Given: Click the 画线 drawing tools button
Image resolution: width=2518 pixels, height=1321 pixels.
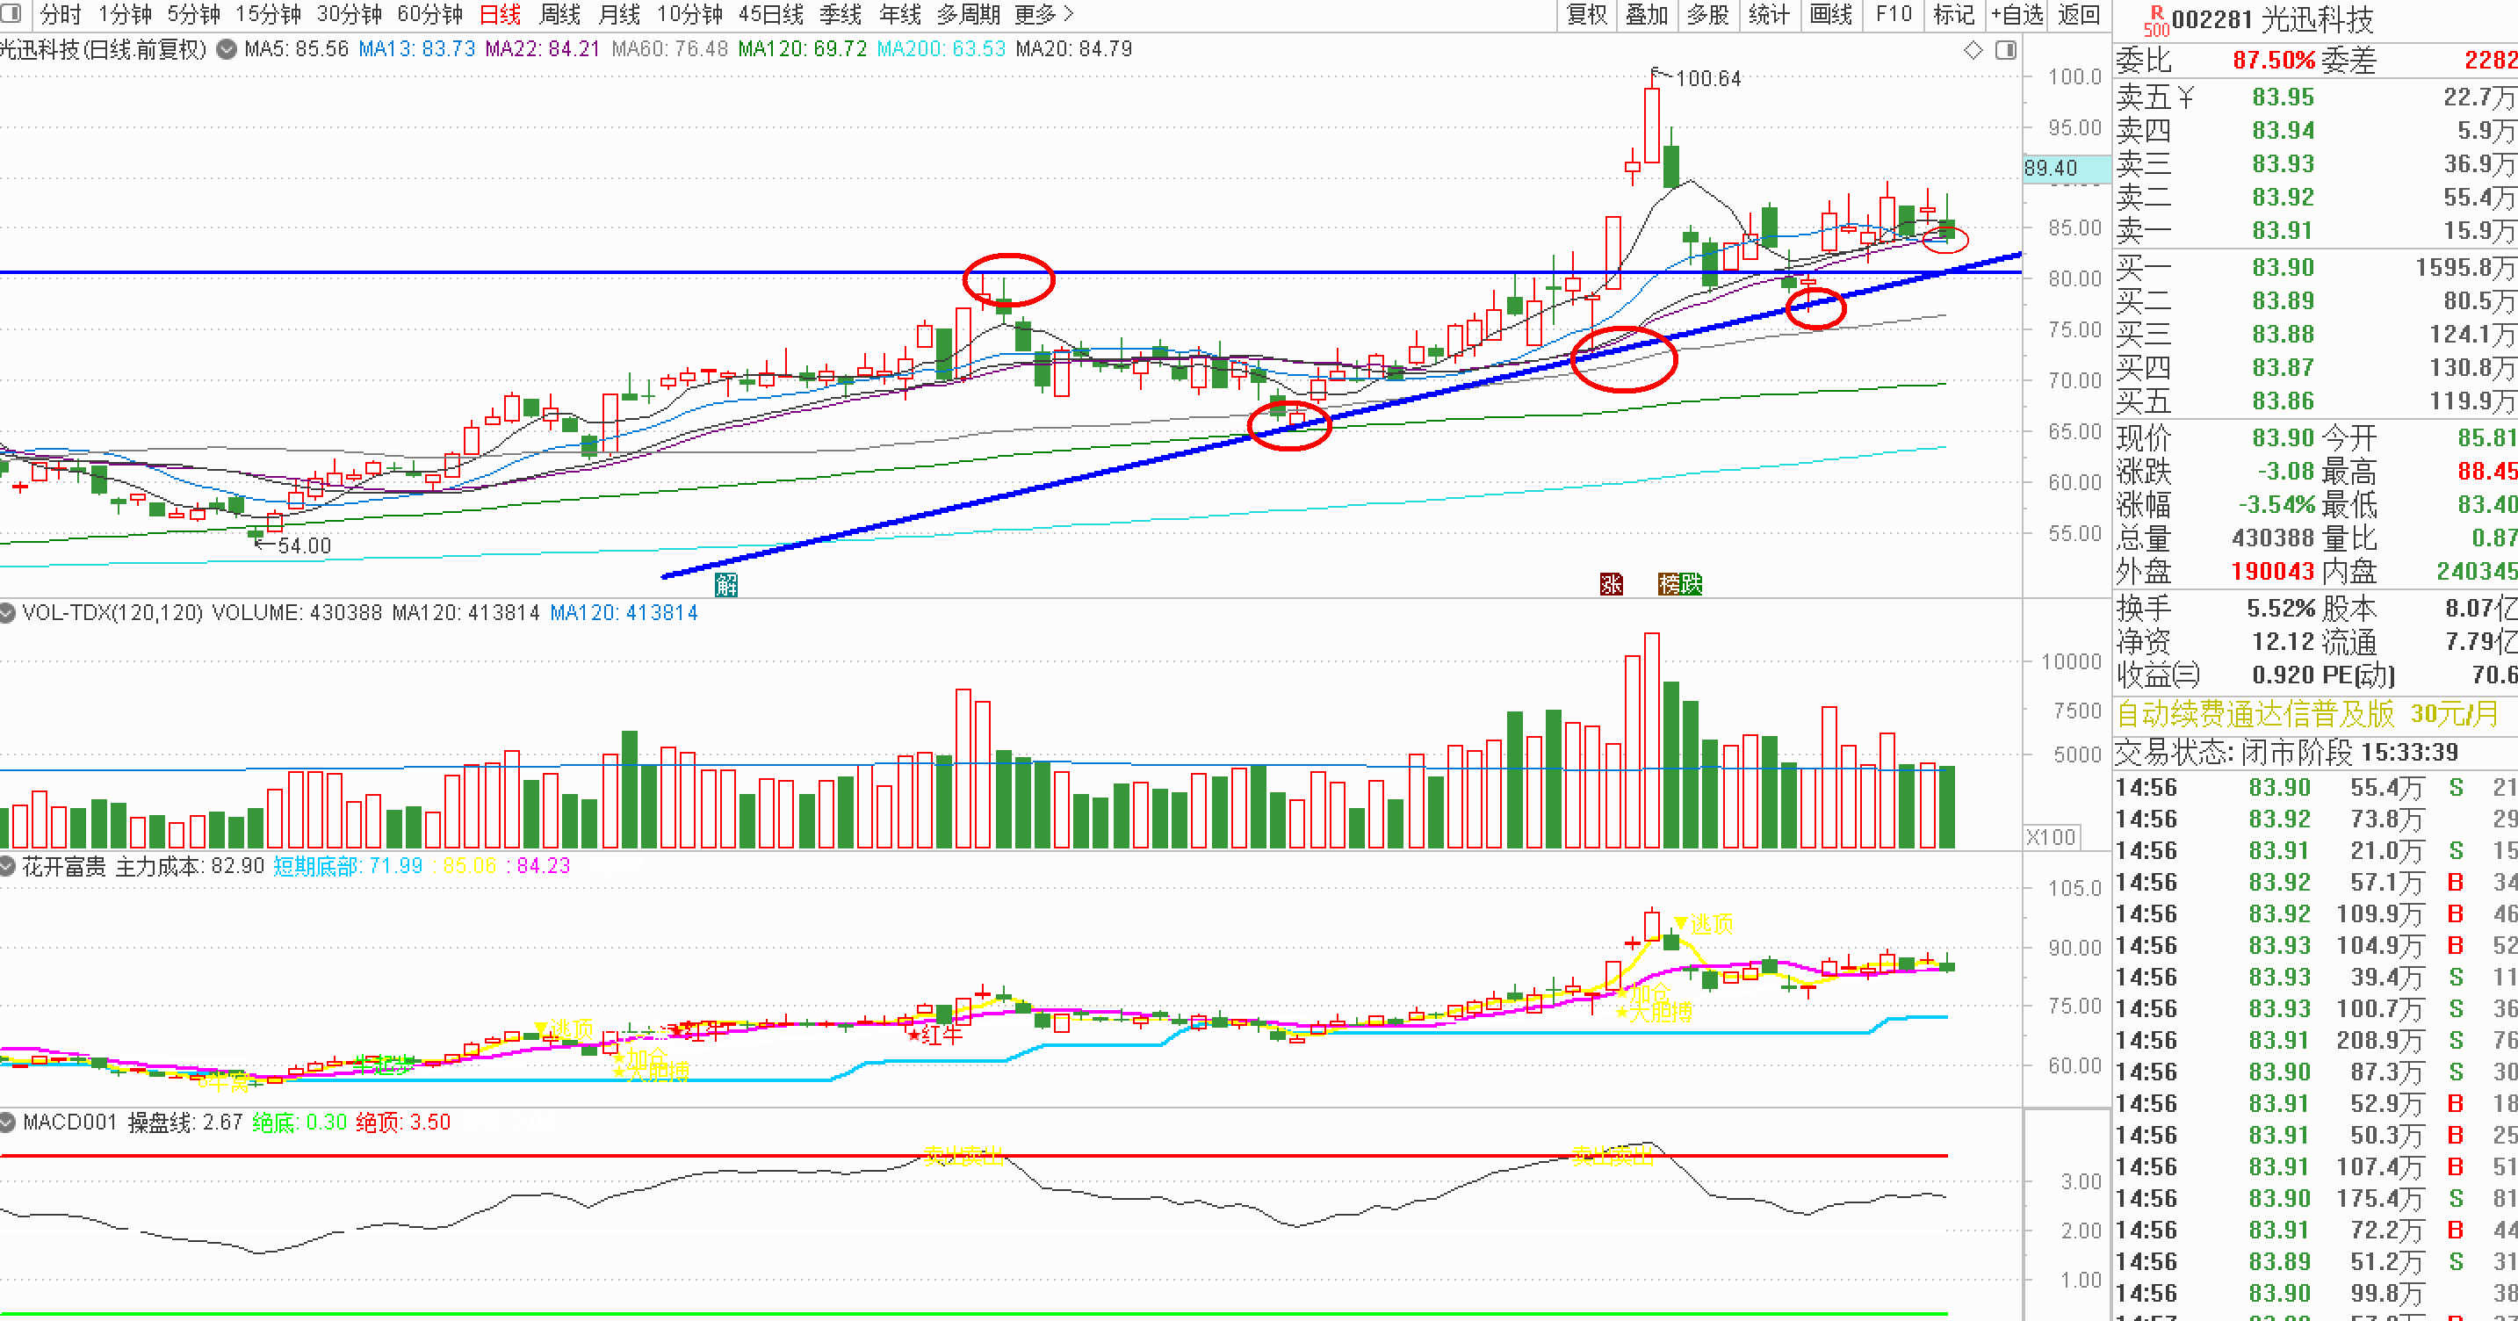Looking at the screenshot, I should click(1831, 15).
